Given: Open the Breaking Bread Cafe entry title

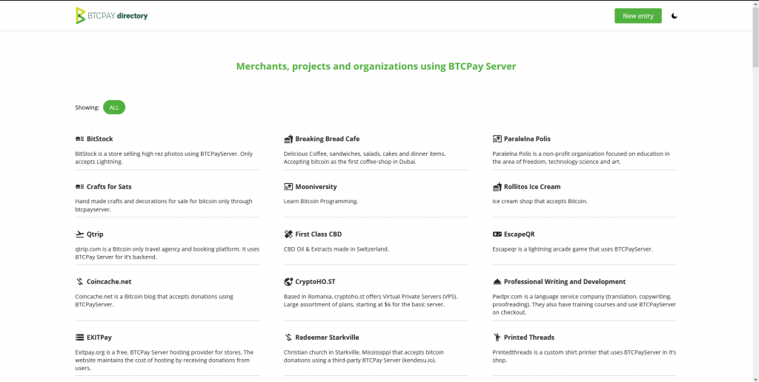Looking at the screenshot, I should pos(327,139).
